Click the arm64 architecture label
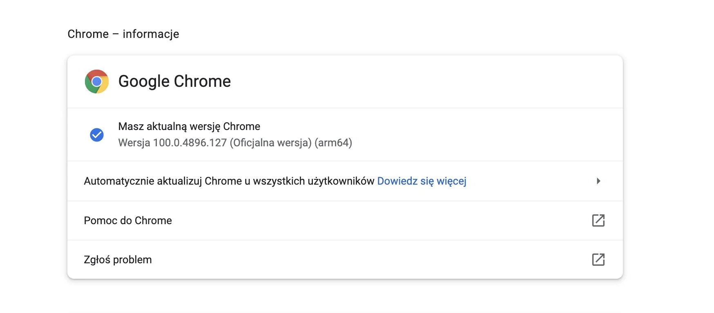Viewport: 714px width, 313px height. (x=333, y=143)
